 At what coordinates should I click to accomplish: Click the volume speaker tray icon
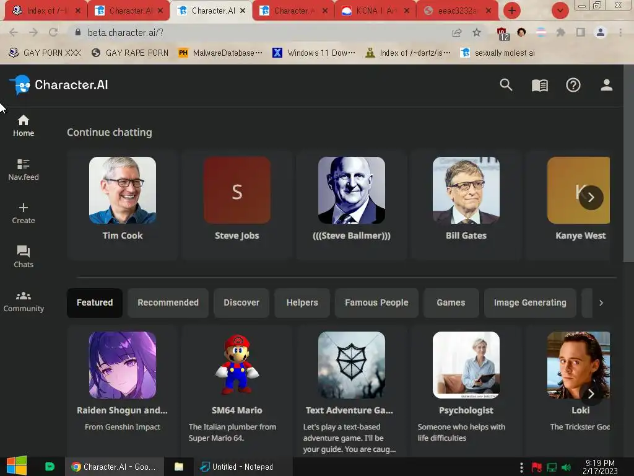coord(567,467)
